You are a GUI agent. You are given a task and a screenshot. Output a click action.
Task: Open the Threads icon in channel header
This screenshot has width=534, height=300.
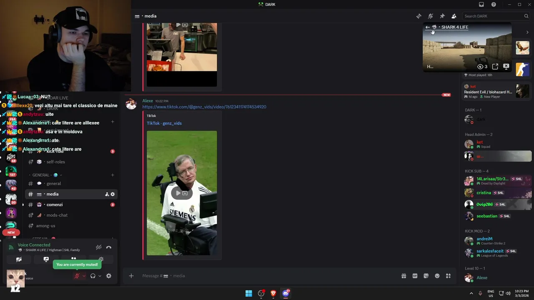coord(419,16)
